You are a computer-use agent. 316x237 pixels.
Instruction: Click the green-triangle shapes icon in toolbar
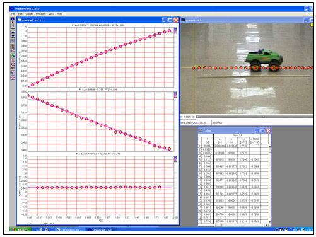tap(13, 55)
